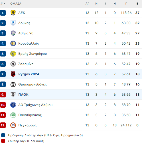Screen dimensions: 142x144
Task: Click the rank 9 red position badge
Action: click(3, 95)
